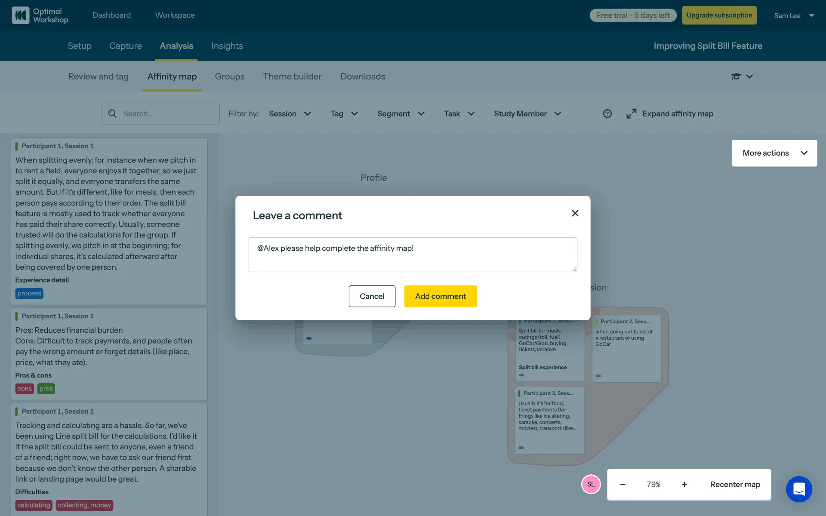
Task: Zoom in map with plus icon
Action: click(684, 484)
